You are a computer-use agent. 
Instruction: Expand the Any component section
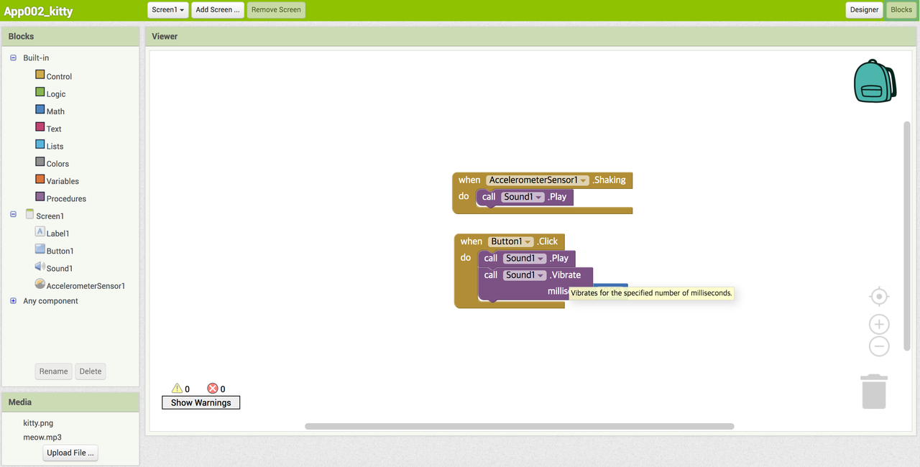point(13,301)
